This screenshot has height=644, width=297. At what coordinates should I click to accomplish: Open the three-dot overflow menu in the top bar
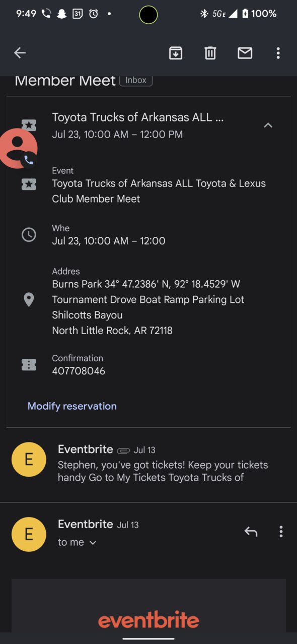click(278, 53)
